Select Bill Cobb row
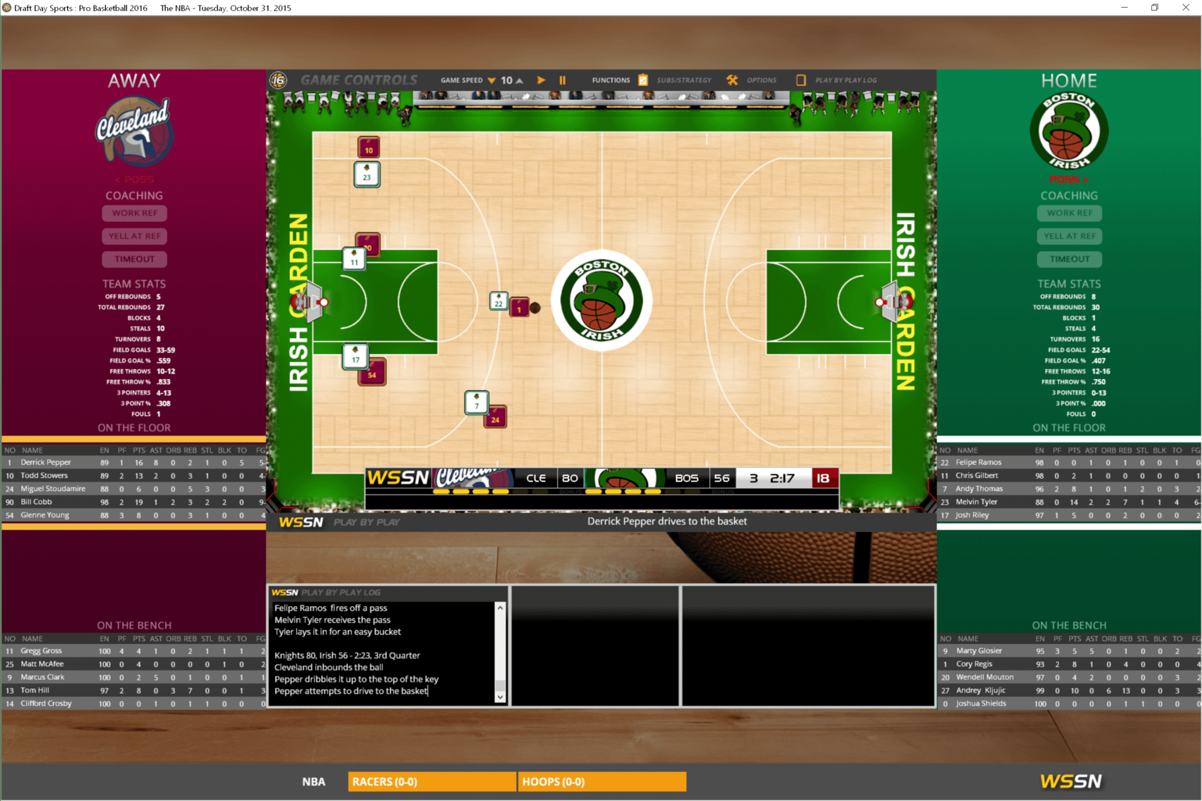 click(x=134, y=502)
